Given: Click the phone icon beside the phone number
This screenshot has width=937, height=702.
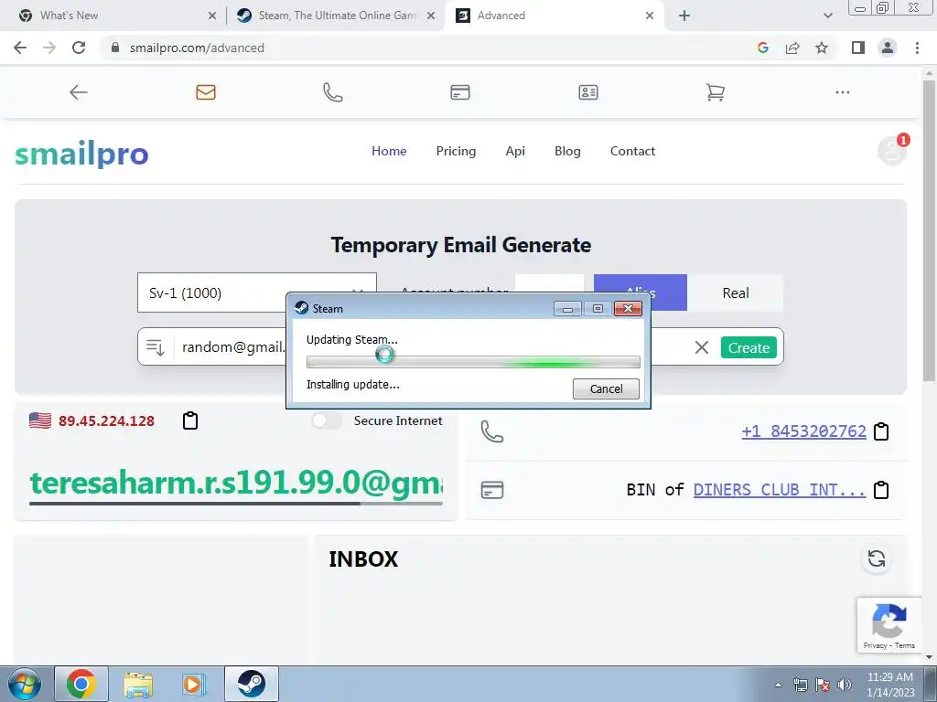Looking at the screenshot, I should coord(491,431).
